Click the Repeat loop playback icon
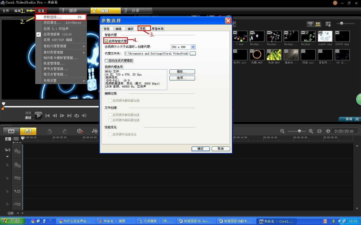Viewport: 361px width, 225px height. click(77, 115)
